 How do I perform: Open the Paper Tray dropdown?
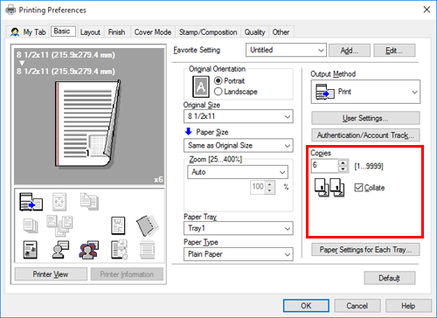point(239,228)
